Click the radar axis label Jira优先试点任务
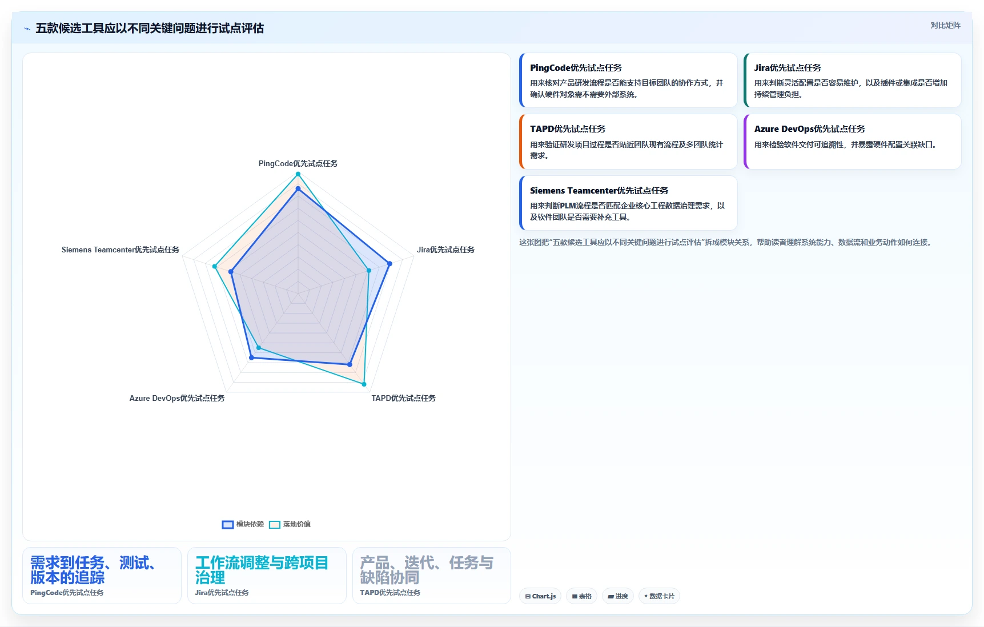 pos(445,250)
